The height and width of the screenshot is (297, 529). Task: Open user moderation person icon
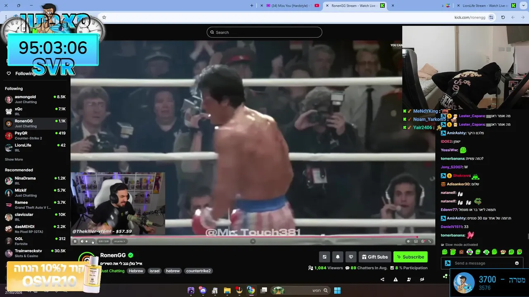click(x=409, y=279)
